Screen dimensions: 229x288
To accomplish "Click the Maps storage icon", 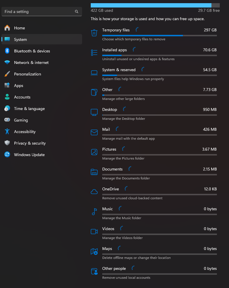I will (x=94, y=251).
